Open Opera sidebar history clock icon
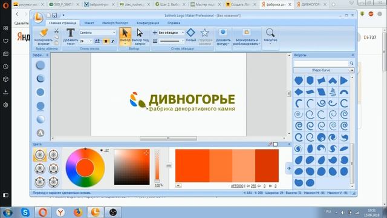 (x=5, y=67)
